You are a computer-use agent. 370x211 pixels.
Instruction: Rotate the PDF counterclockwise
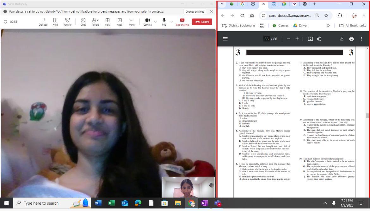(319, 39)
